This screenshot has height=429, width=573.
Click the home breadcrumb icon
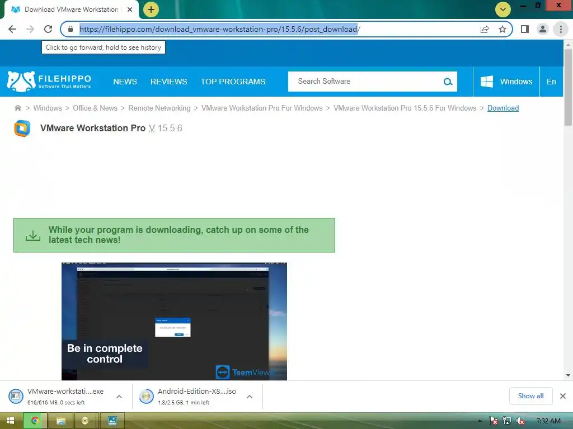click(17, 108)
